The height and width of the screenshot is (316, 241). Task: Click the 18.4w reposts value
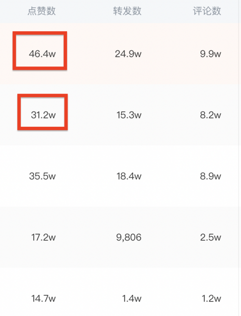(129, 176)
